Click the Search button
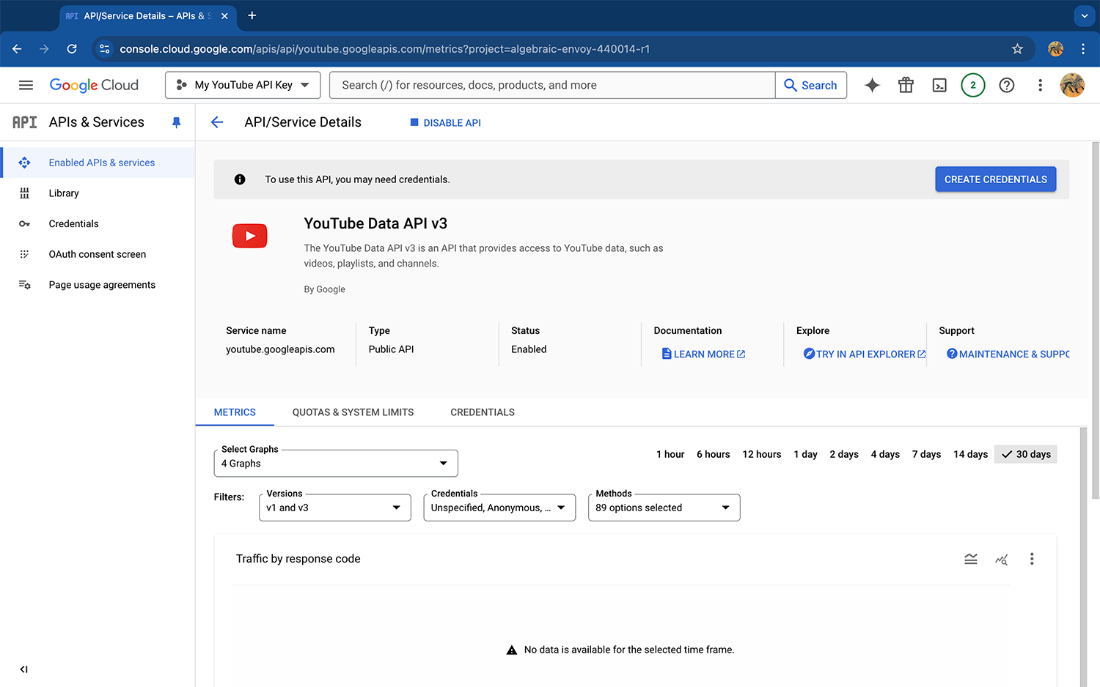Viewport: 1100px width, 687px height. point(811,85)
